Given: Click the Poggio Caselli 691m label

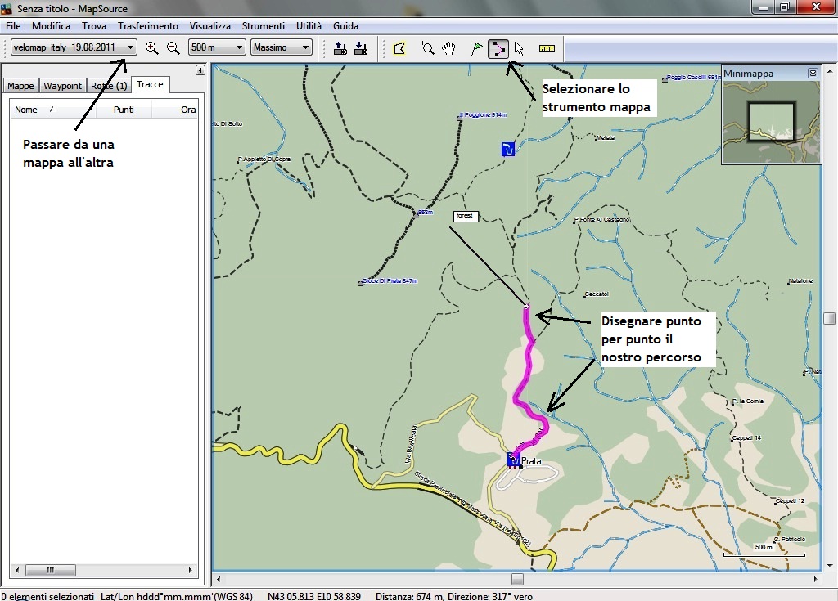Looking at the screenshot, I should (x=692, y=78).
